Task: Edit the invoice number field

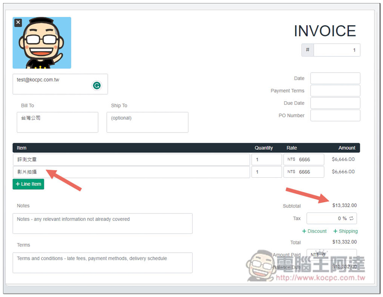Action: coord(337,50)
